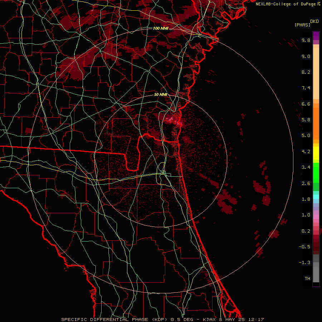Click the 1.8 scale value

pyautogui.click(x=306, y=199)
